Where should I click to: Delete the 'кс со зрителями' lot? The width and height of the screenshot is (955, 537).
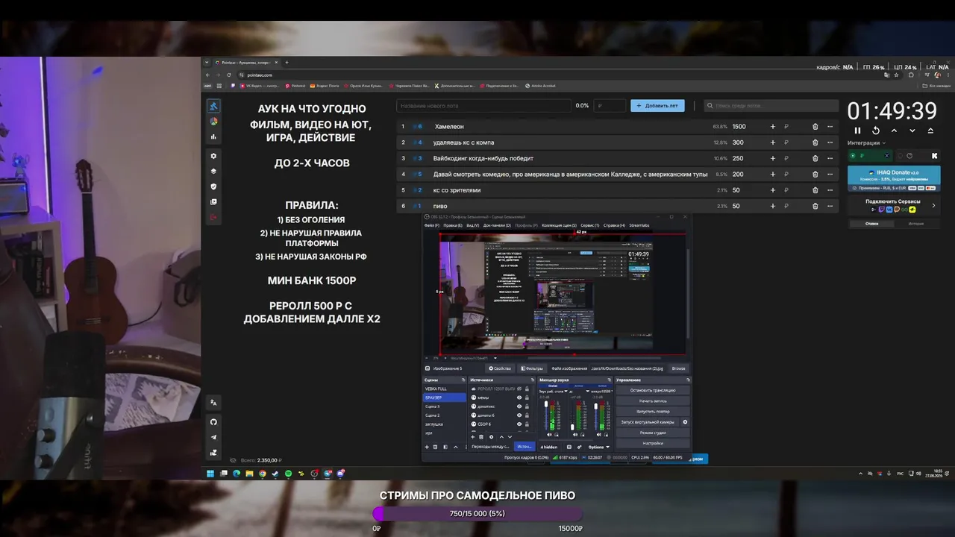click(815, 190)
